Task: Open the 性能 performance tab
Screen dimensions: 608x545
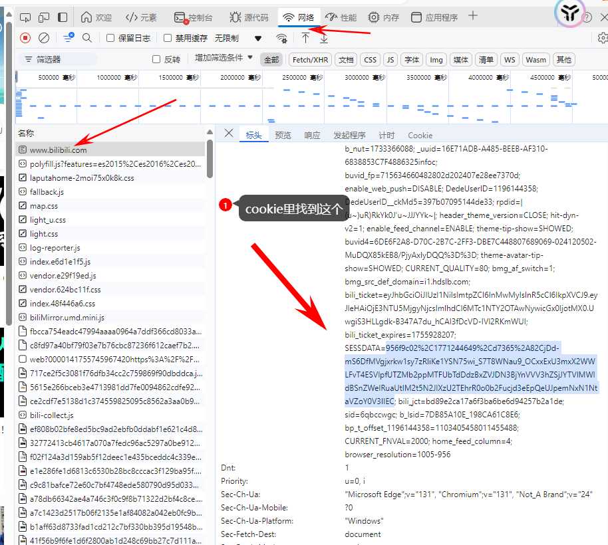Action: (x=341, y=17)
